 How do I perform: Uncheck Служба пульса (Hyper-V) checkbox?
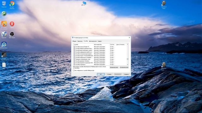[74, 47]
